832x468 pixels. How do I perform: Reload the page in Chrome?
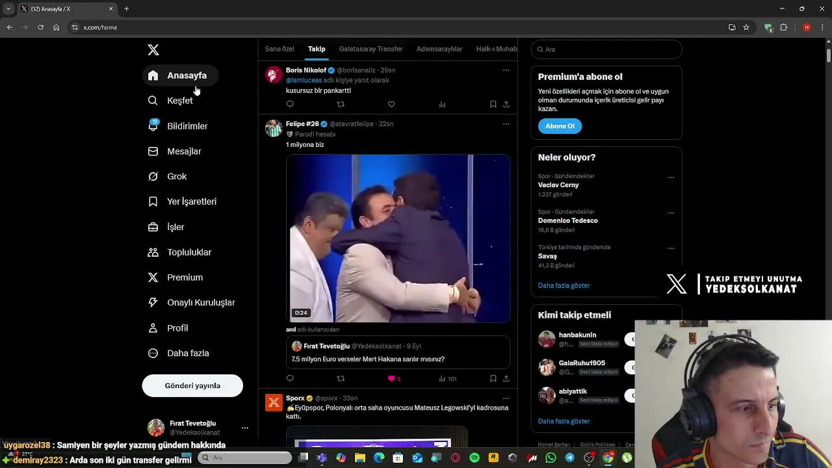pyautogui.click(x=40, y=27)
